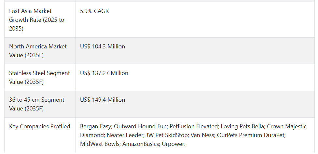Click the East Asia Market Growth Rate label
318x154 pixels.
pyautogui.click(x=36, y=19)
